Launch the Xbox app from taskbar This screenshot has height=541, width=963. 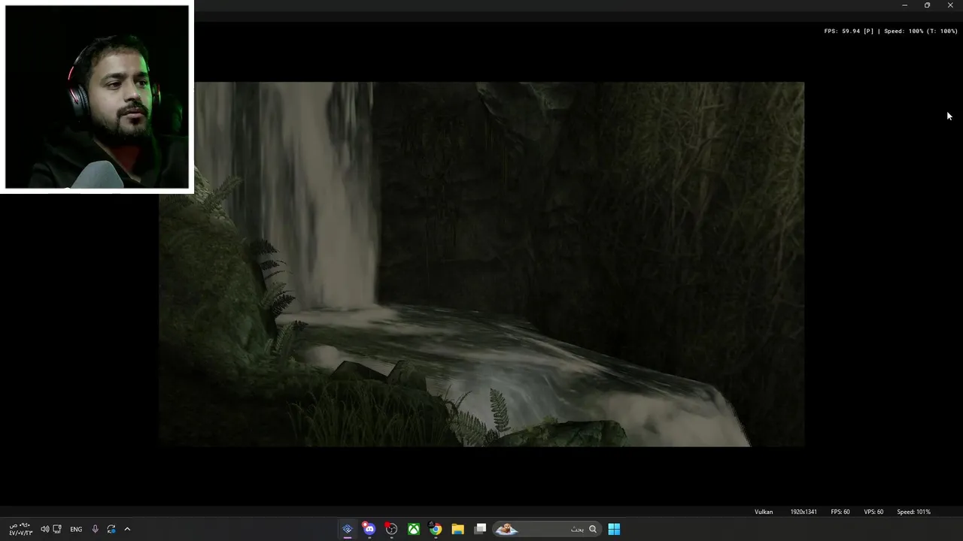[x=414, y=529]
